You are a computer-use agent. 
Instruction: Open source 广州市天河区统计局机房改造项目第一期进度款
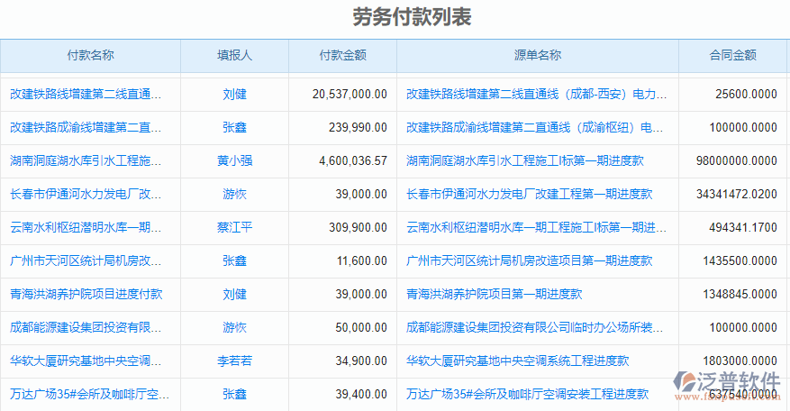click(529, 260)
